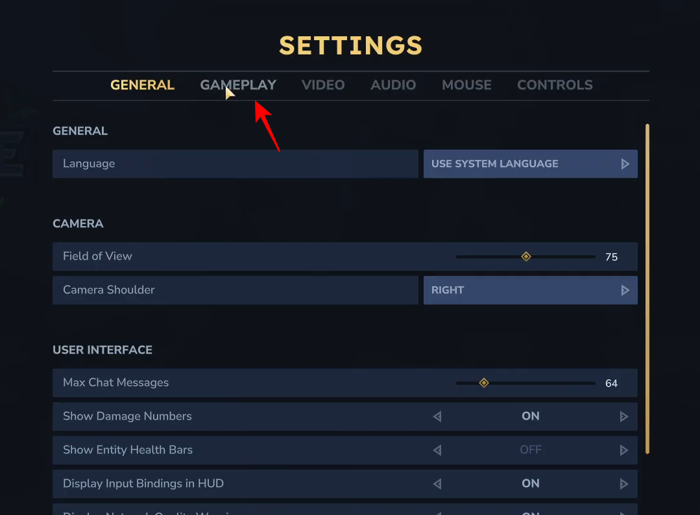
Task: Click the Field of View slider handle
Action: (526, 257)
